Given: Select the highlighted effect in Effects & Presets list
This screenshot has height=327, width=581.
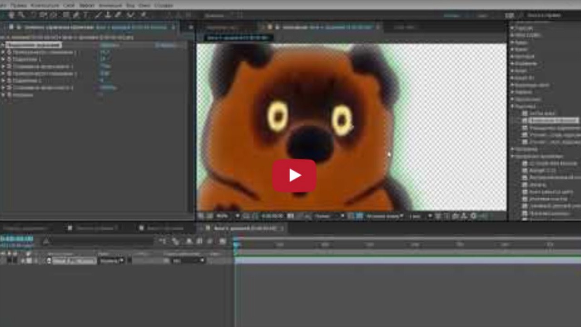Looking at the screenshot, I should pyautogui.click(x=553, y=120).
